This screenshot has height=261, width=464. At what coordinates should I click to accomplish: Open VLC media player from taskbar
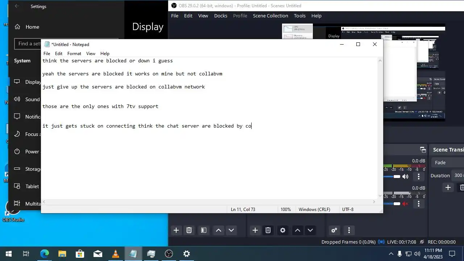115,254
